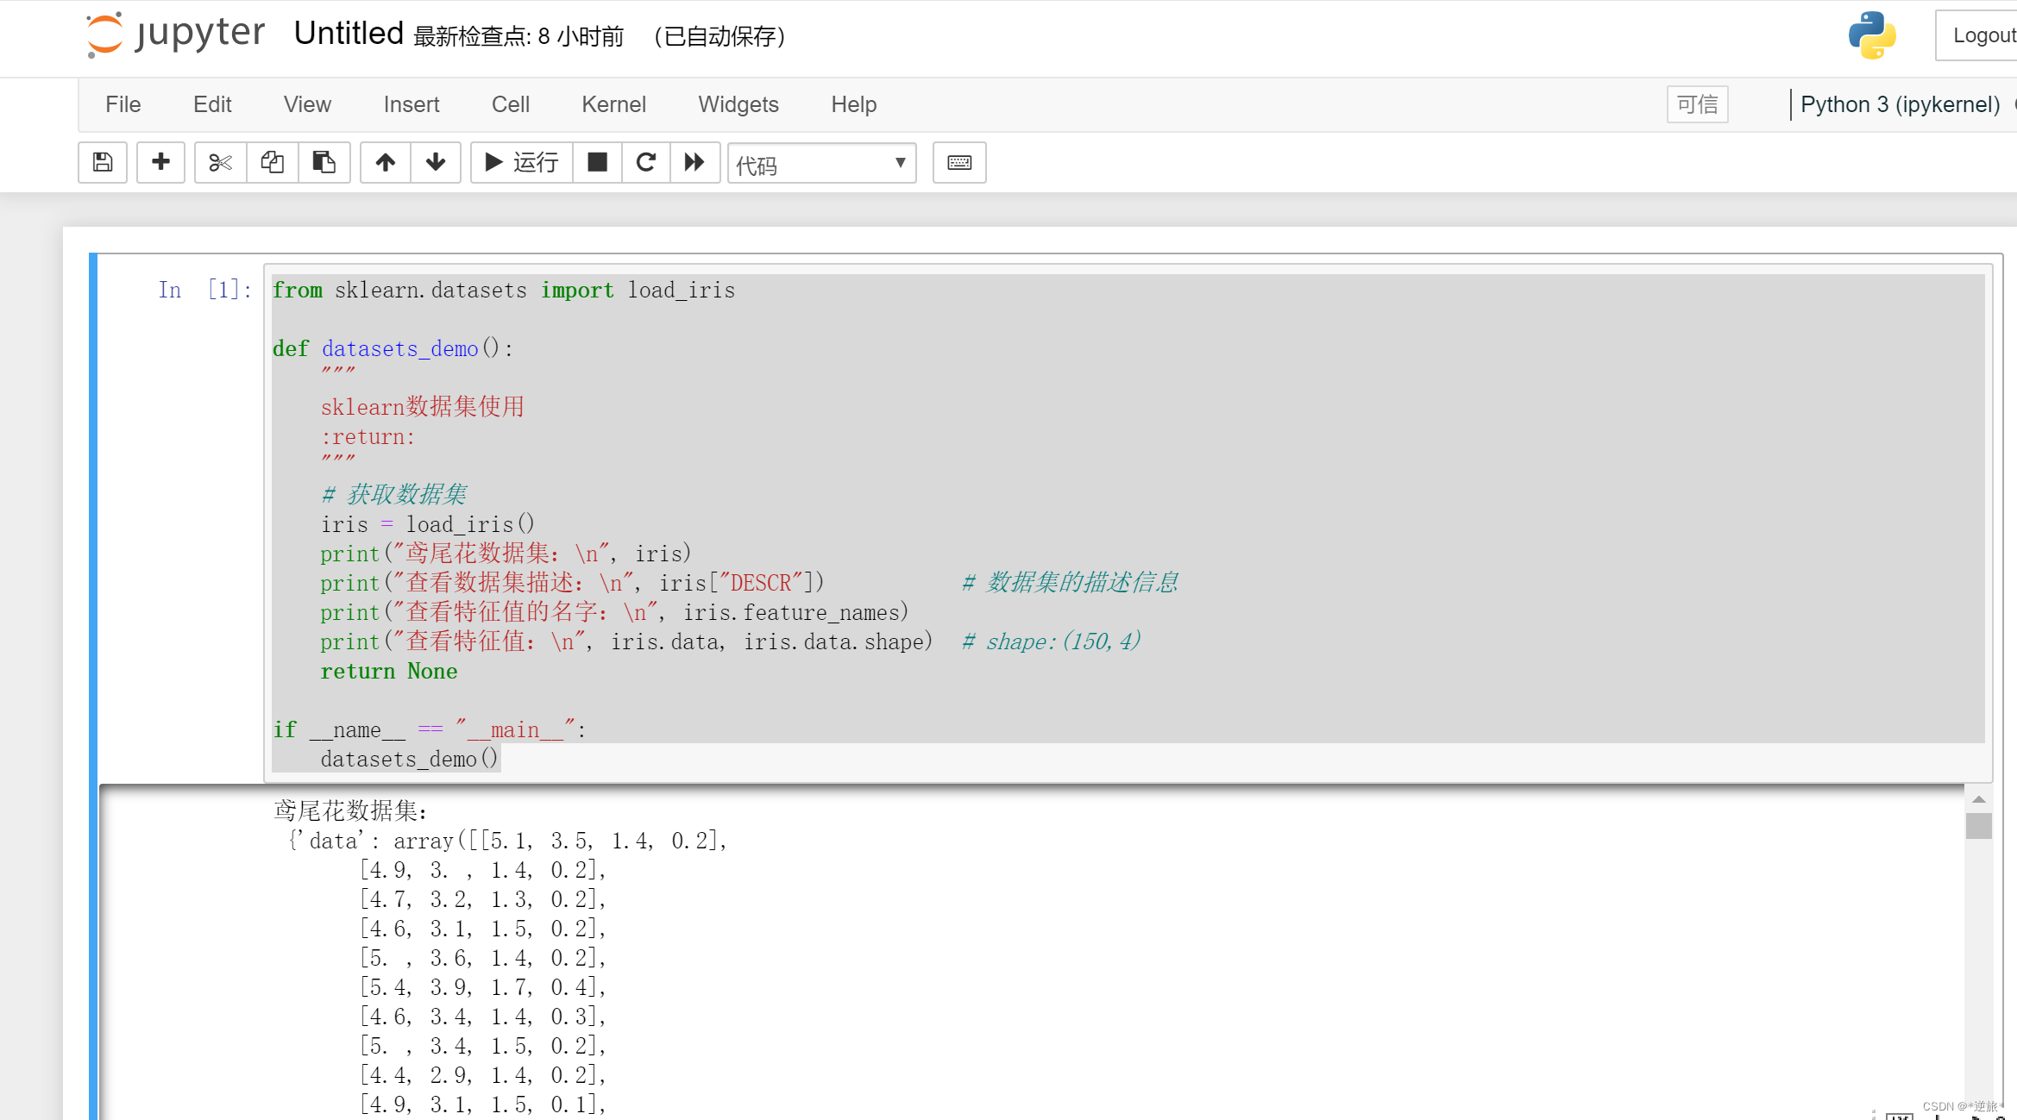Interrupt the kernel with stop icon

pos(597,162)
